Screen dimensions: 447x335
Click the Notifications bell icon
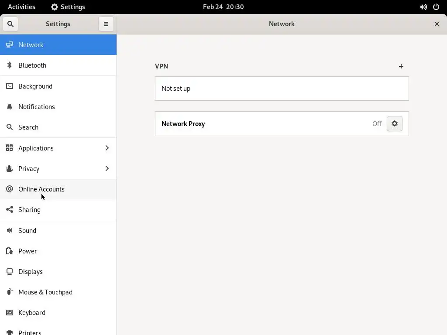pos(10,106)
